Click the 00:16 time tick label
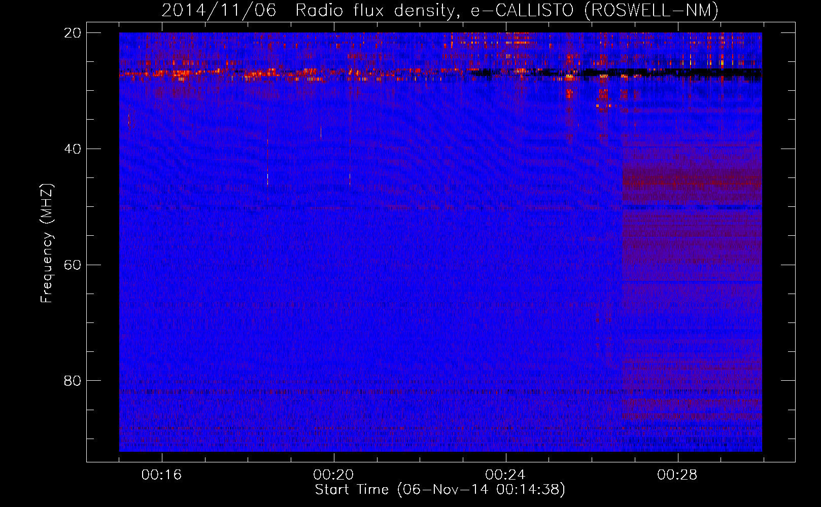The image size is (821, 507). coord(161,475)
